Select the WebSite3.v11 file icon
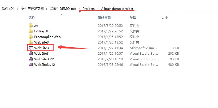 click(31, 59)
